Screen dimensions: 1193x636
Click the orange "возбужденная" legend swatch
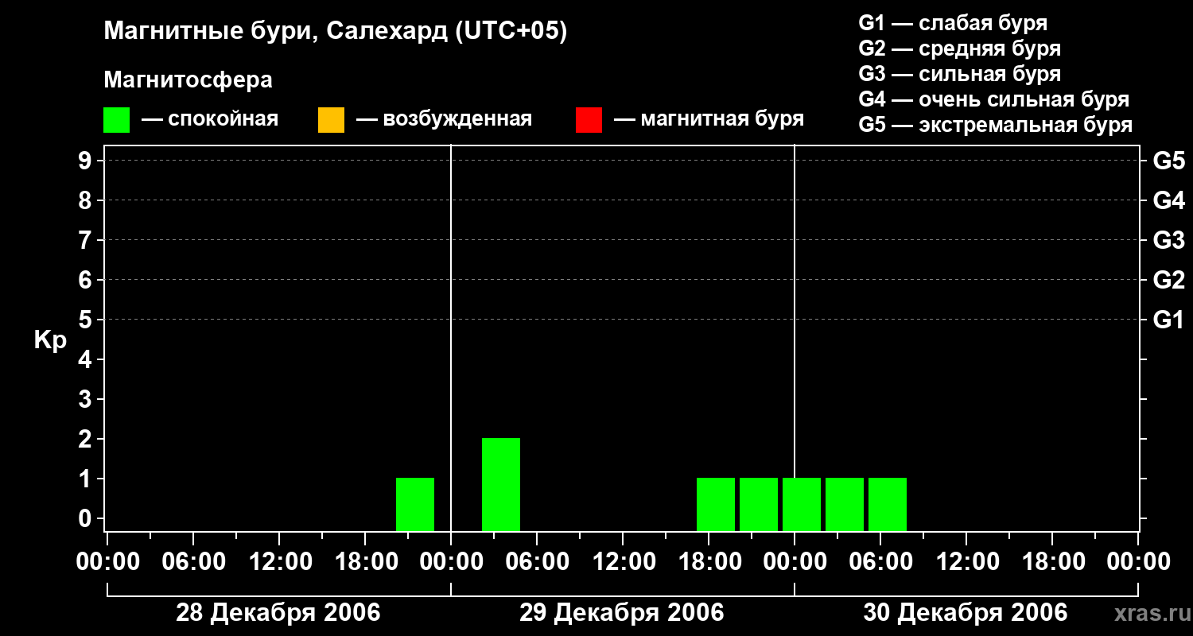pyautogui.click(x=331, y=120)
